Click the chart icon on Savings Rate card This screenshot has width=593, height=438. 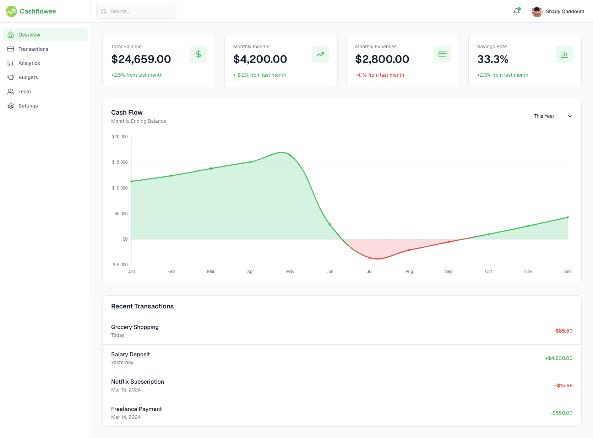(564, 54)
